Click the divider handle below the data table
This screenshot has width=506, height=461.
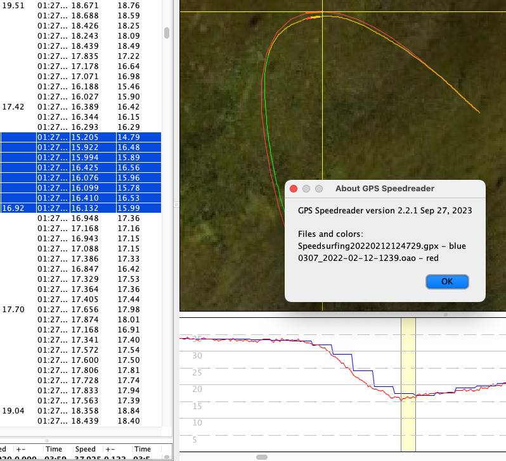tap(46, 441)
